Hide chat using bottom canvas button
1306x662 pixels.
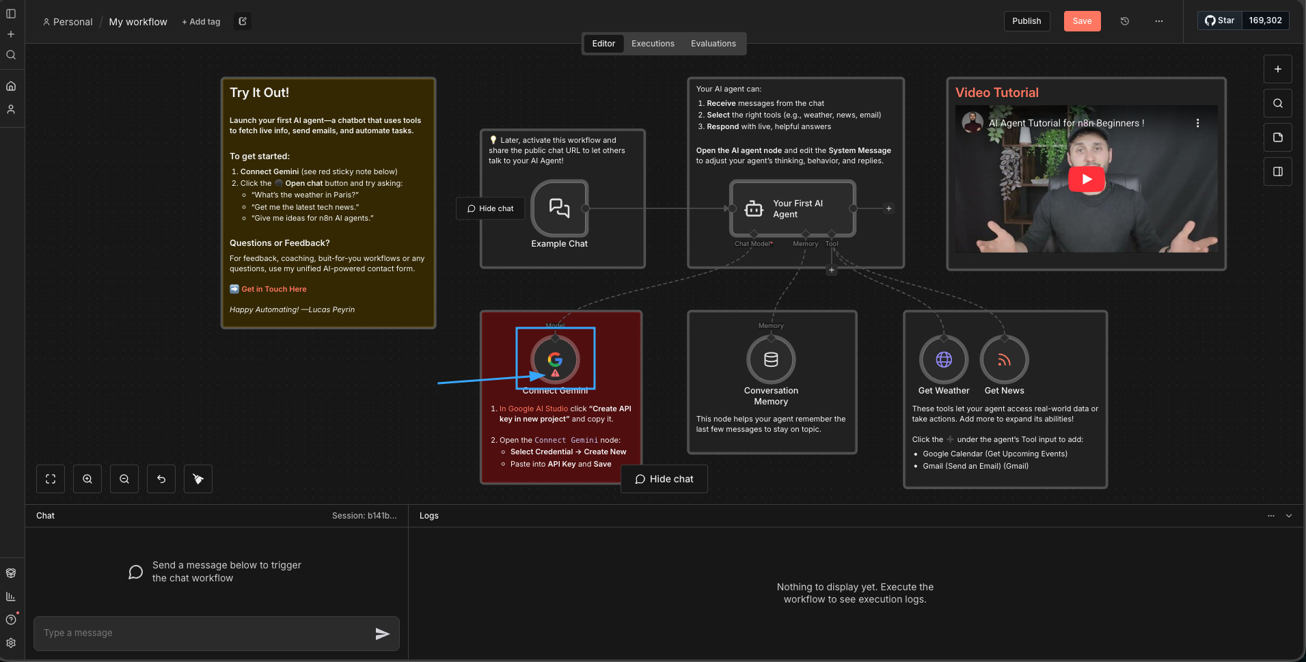[x=664, y=479]
